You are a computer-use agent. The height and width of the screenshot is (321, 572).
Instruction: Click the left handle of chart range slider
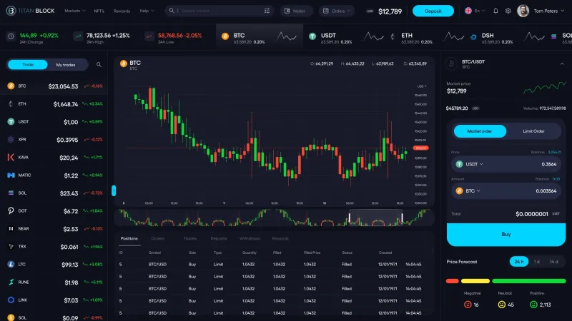350,218
